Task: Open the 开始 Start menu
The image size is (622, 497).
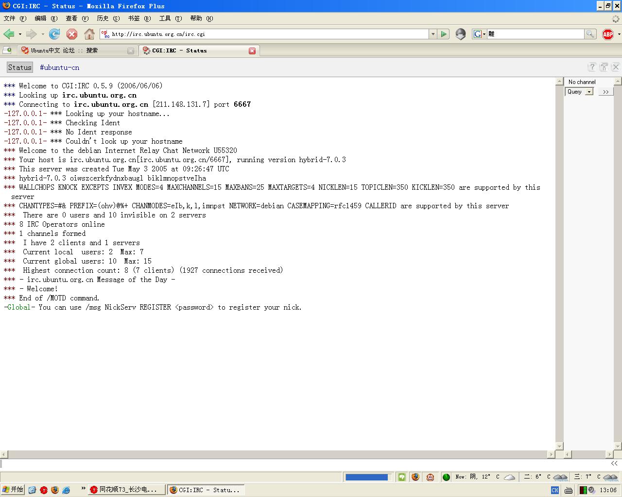Action: [13, 490]
